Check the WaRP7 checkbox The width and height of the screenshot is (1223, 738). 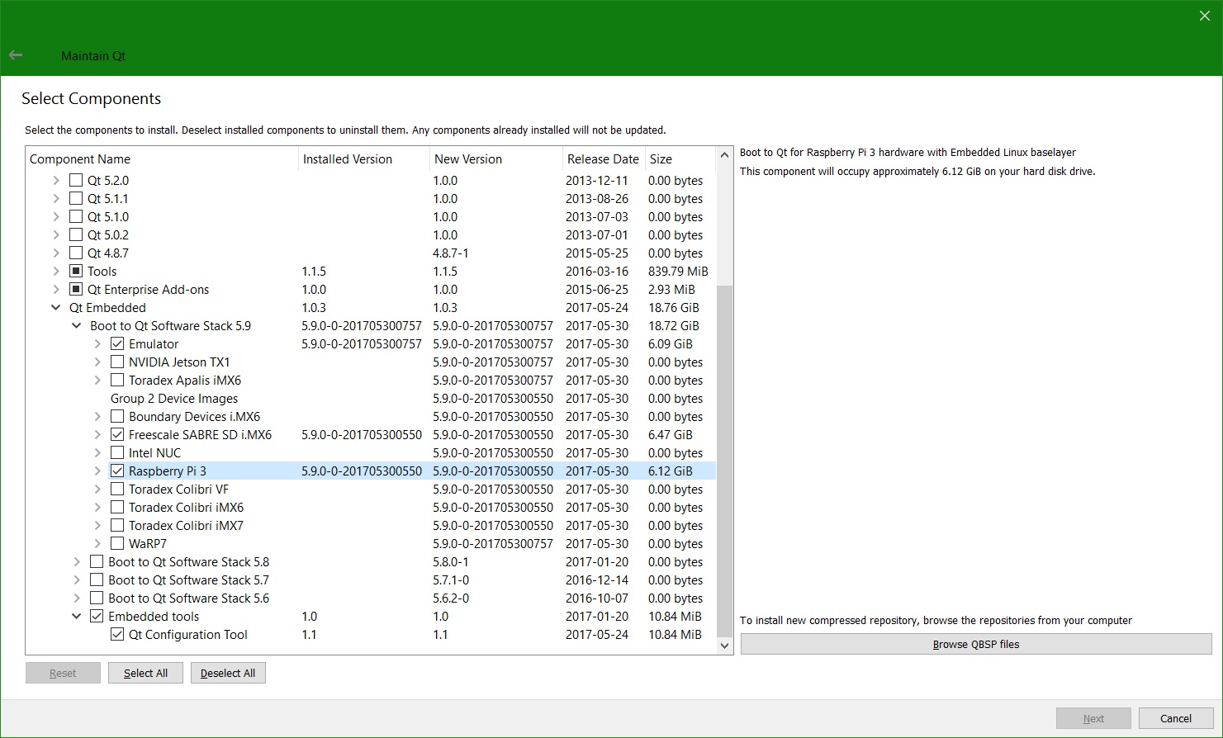pos(117,543)
